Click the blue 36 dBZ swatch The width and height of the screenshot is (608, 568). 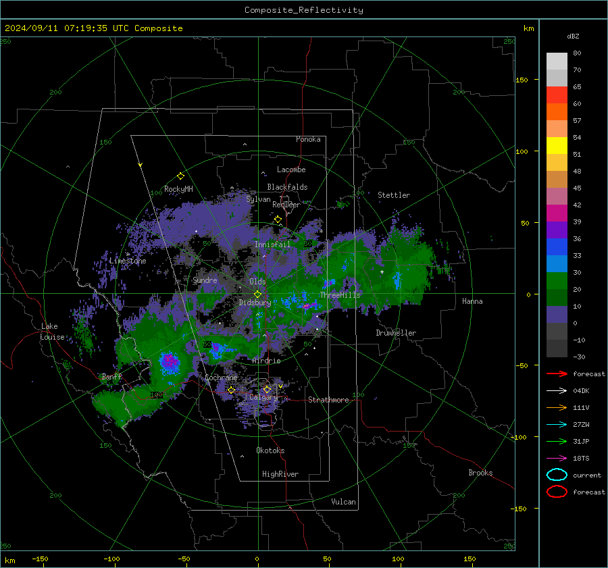point(557,247)
